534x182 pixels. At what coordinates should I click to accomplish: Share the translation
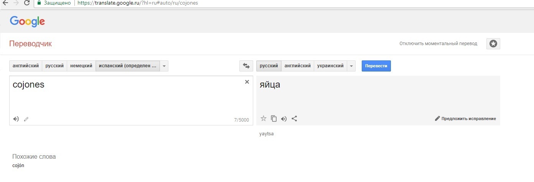[294, 119]
